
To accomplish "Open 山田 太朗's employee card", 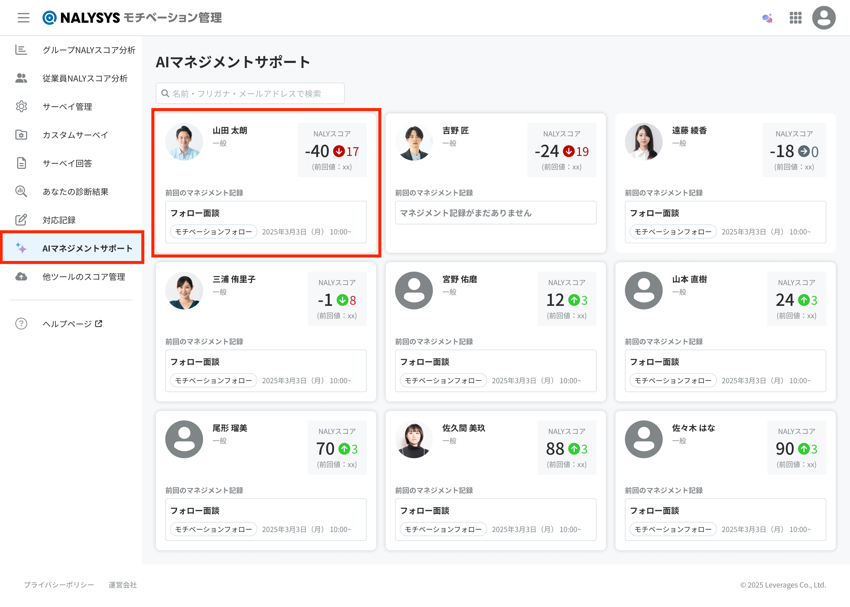I will tap(266, 183).
